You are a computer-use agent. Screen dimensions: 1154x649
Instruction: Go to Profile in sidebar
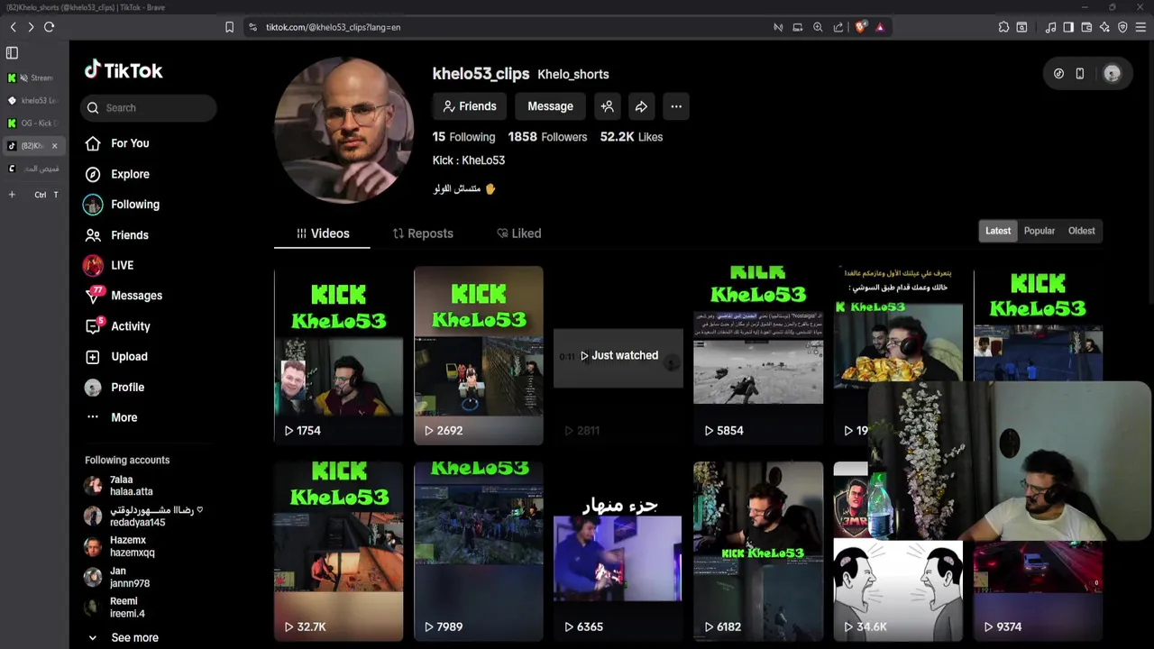coord(127,388)
